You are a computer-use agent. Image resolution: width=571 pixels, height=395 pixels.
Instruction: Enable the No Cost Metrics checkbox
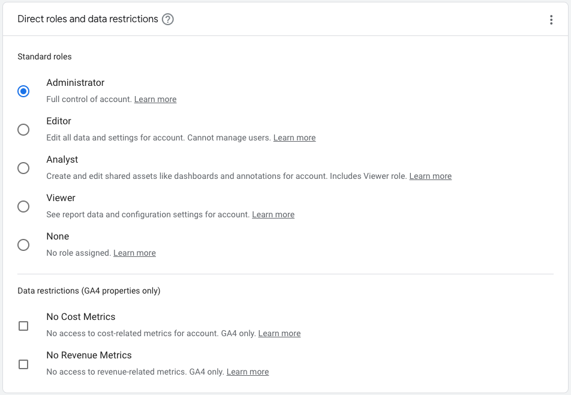tap(23, 326)
